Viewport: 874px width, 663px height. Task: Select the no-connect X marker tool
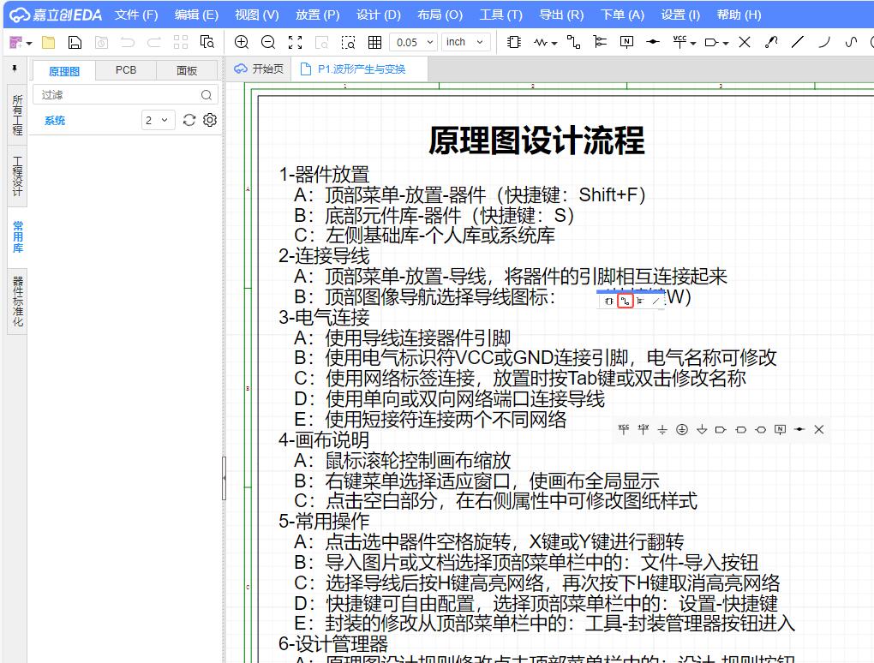tap(744, 42)
